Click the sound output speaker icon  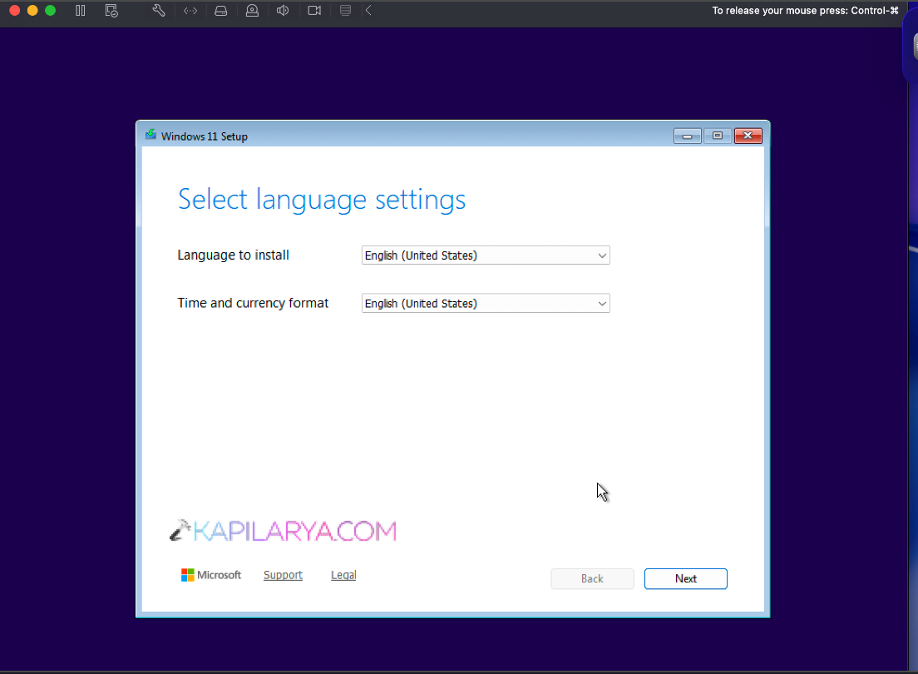tap(282, 10)
